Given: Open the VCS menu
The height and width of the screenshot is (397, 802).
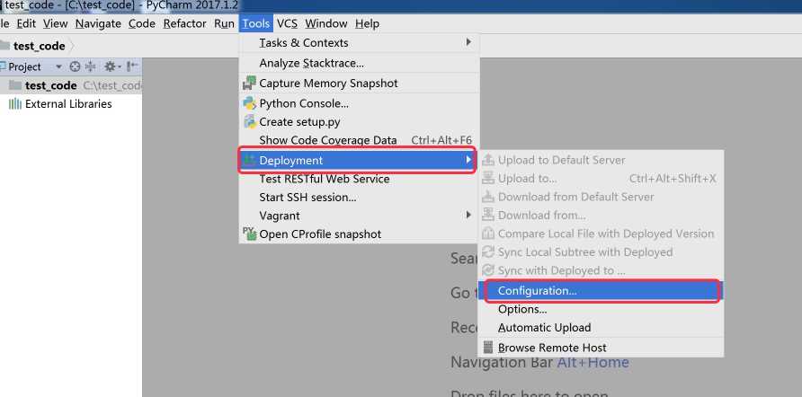Looking at the screenshot, I should [x=287, y=23].
